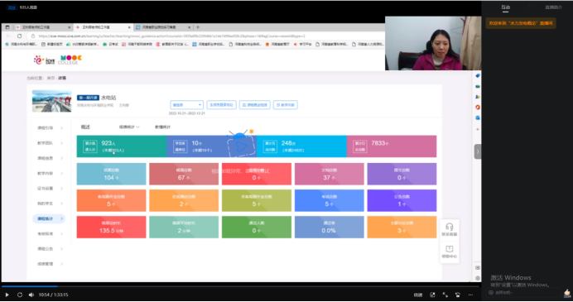Image resolution: width=573 pixels, height=302 pixels.
Task: Toggle fullscreen with the diagonal arrows icon
Action: 445,295
